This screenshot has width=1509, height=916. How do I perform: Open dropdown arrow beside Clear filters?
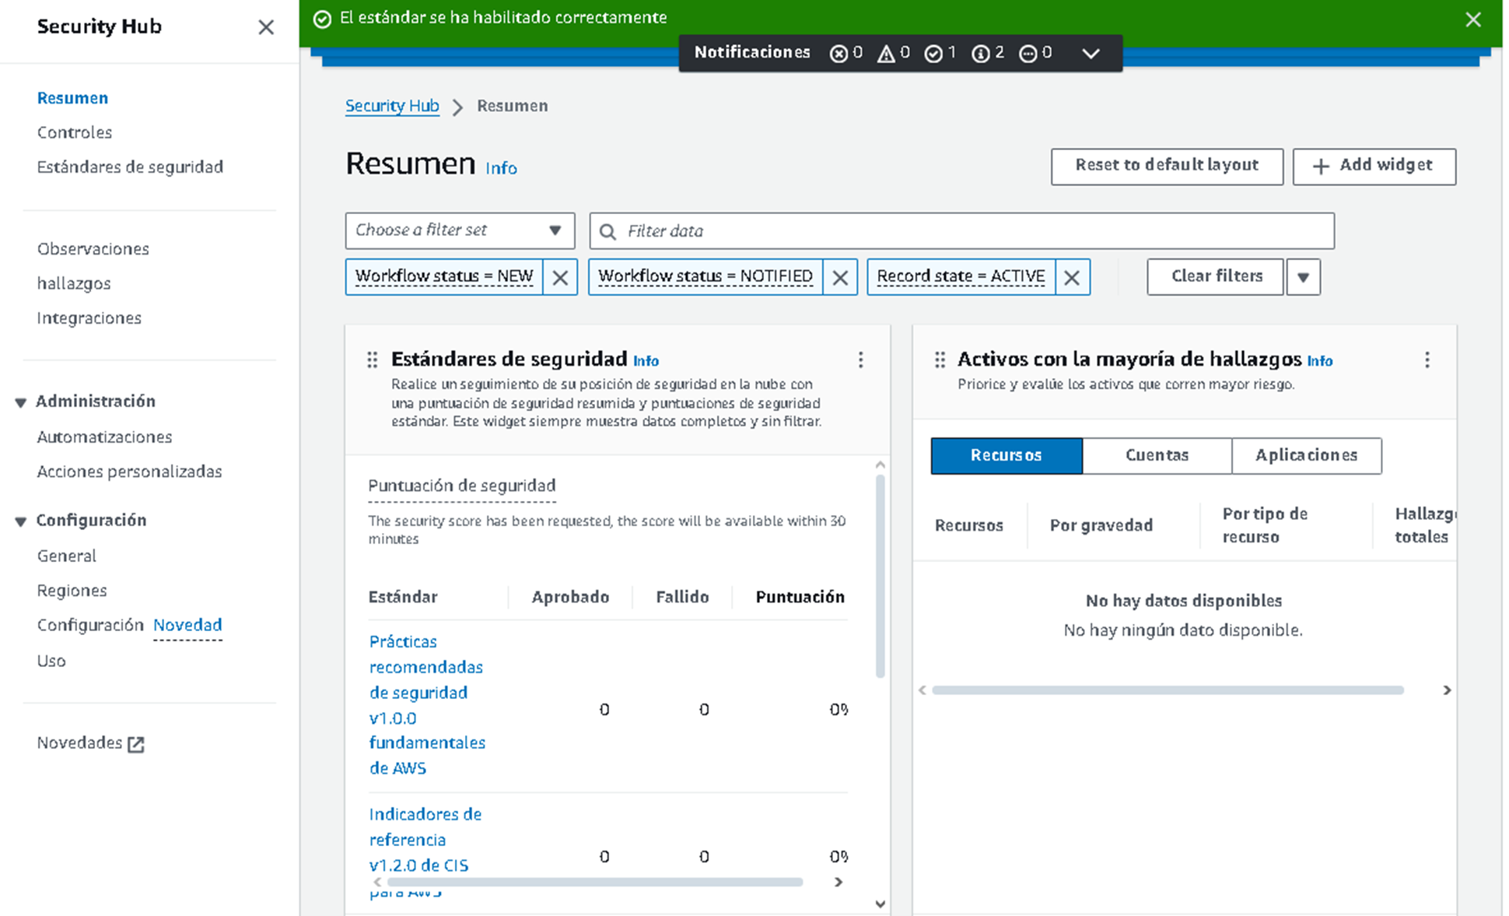point(1303,277)
